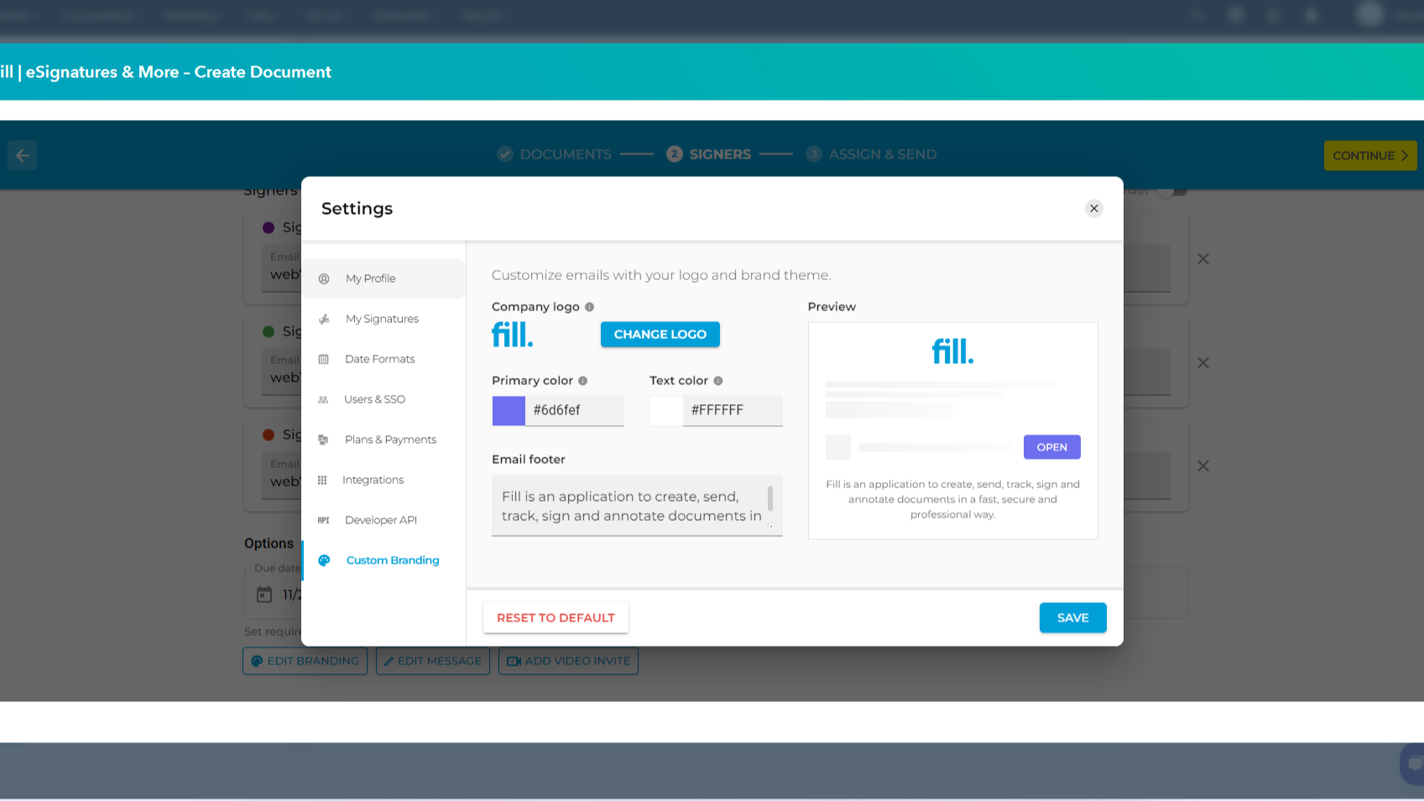This screenshot has height=801, width=1424.
Task: Click the Primary color info icon
Action: pyautogui.click(x=582, y=381)
